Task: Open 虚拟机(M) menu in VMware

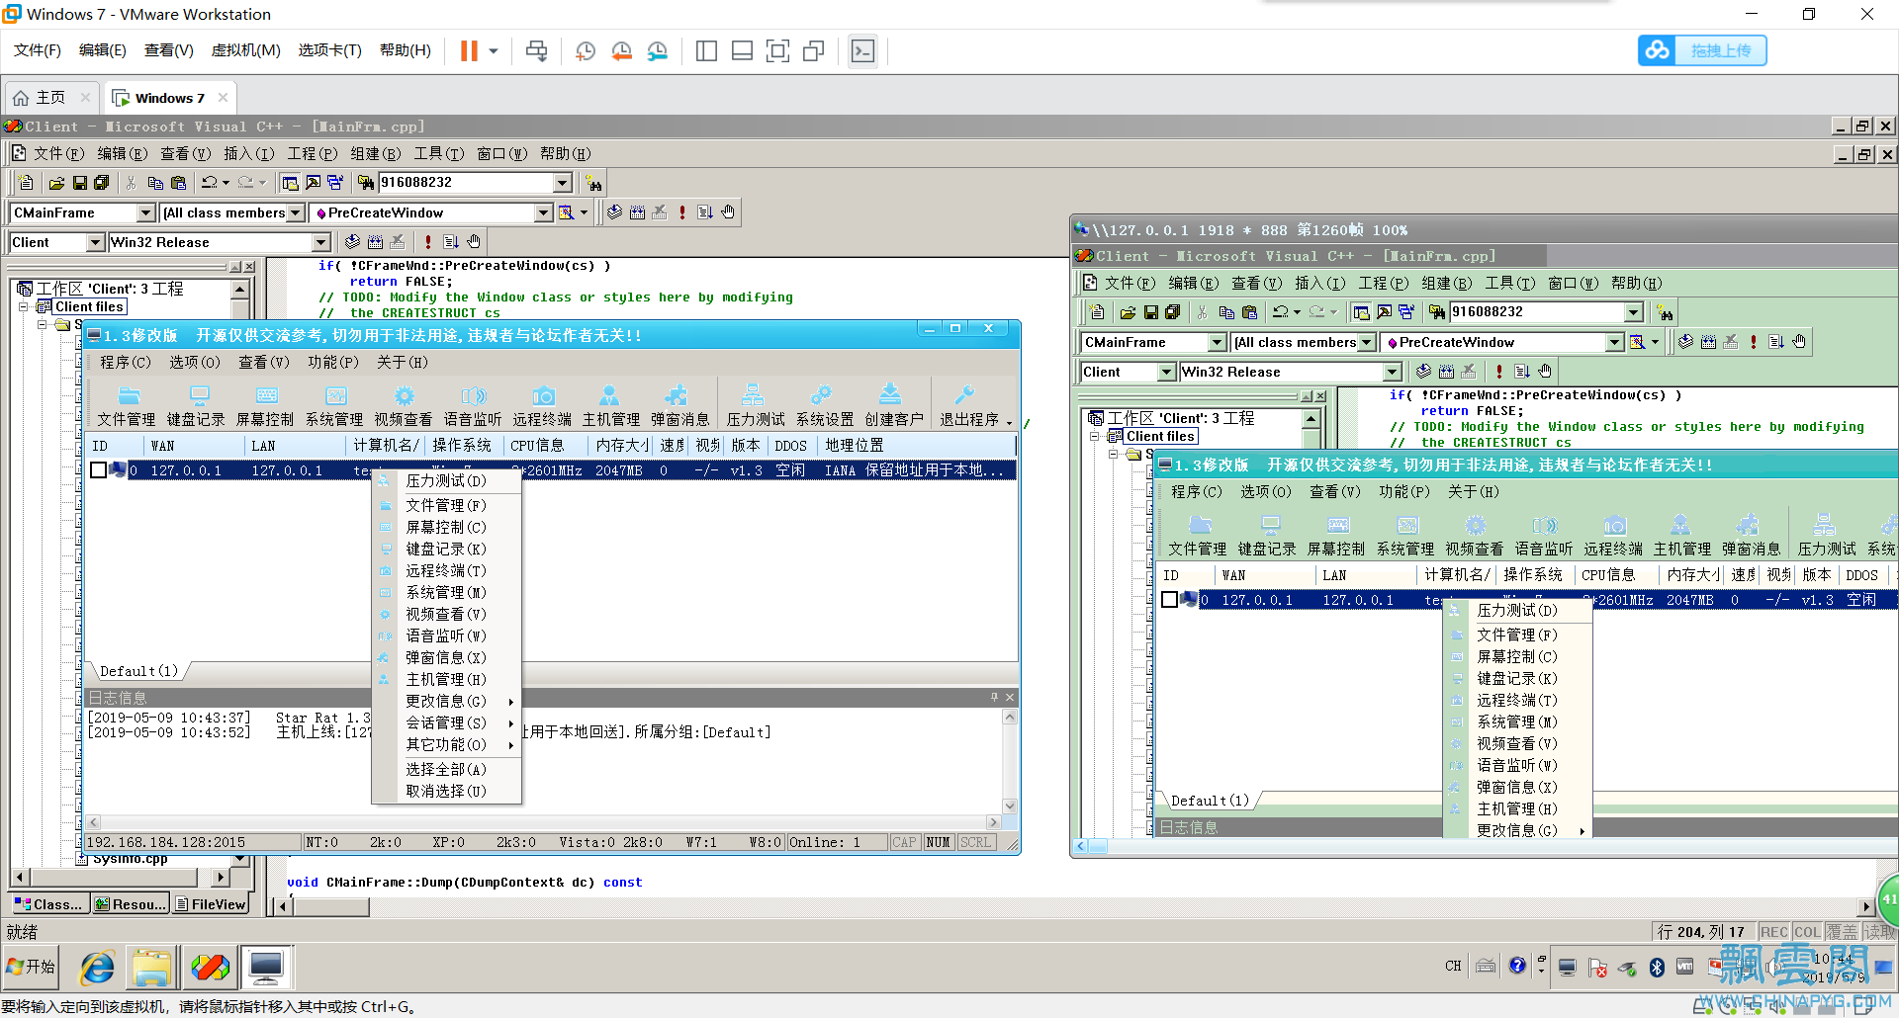Action: [x=245, y=50]
